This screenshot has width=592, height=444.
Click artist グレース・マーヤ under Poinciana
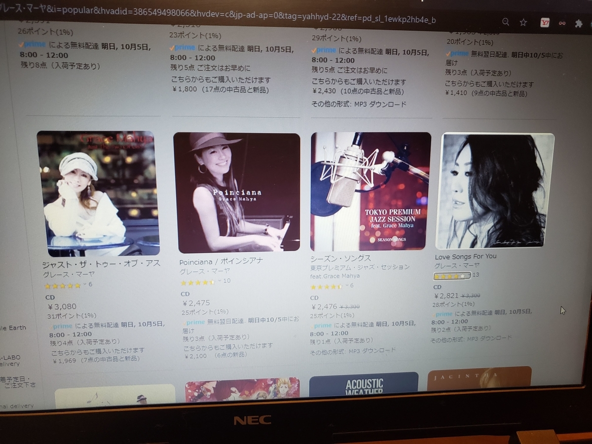pos(205,272)
